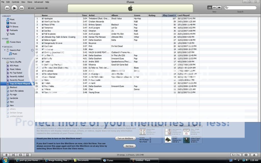
Task: Collapse the PLAYLISTS section
Action: coord(3,59)
